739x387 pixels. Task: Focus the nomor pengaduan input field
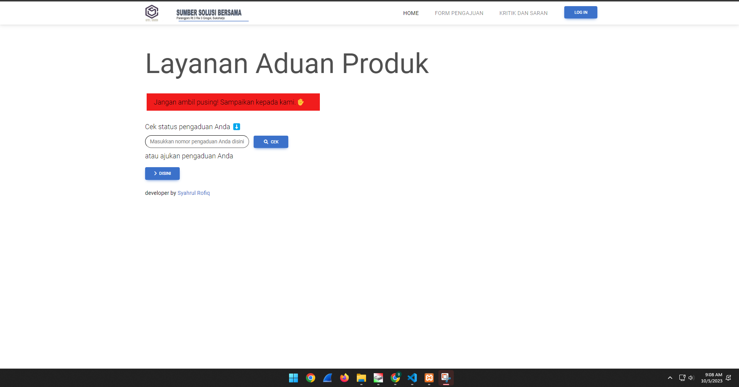197,141
